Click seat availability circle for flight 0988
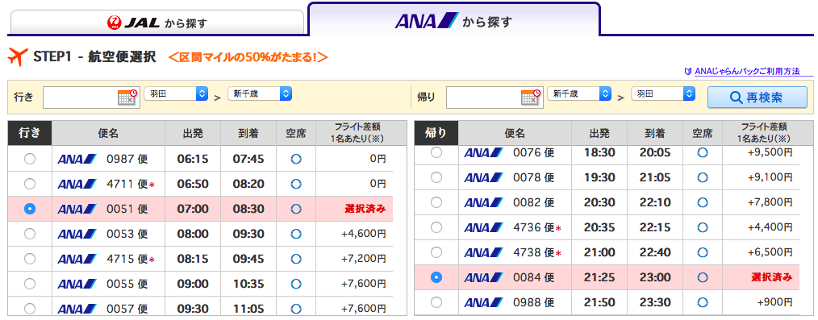This screenshot has width=818, height=320. 703,302
